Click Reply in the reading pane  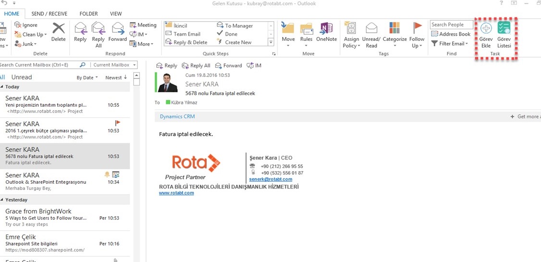tap(167, 65)
